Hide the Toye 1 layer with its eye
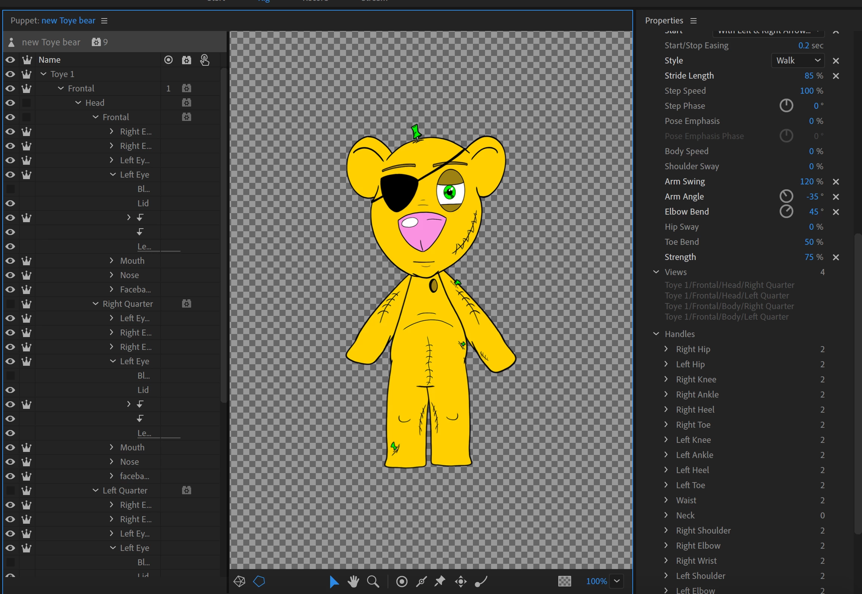This screenshot has height=594, width=862. tap(10, 74)
